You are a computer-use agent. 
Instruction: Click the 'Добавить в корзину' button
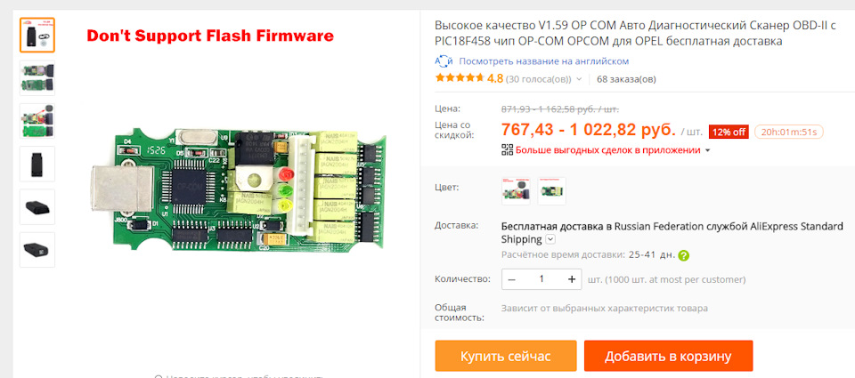pos(668,357)
